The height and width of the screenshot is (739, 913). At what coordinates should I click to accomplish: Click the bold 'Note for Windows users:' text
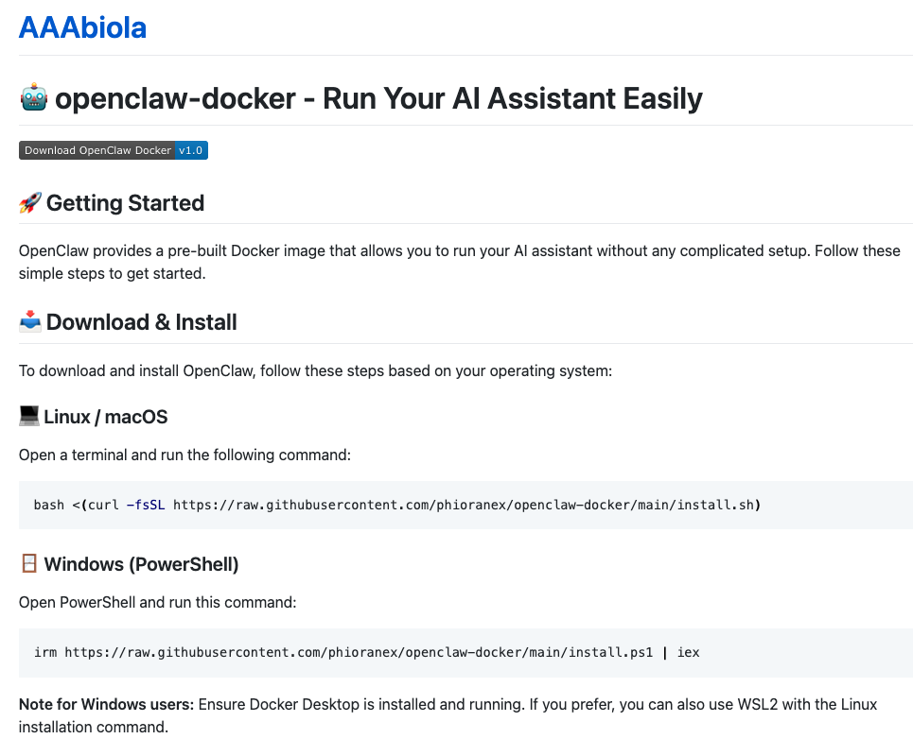(x=106, y=705)
